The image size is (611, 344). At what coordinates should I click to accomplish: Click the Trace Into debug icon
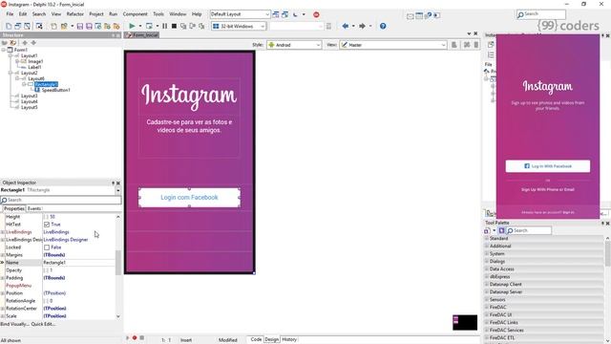(183, 26)
